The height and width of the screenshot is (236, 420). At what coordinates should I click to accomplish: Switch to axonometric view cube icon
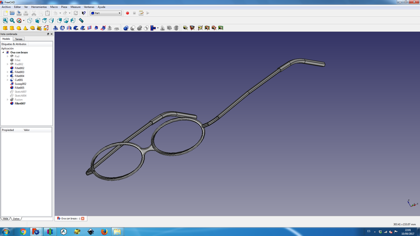pos(30,20)
